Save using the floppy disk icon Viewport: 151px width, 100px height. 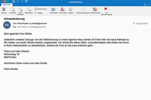[x=14, y=1]
